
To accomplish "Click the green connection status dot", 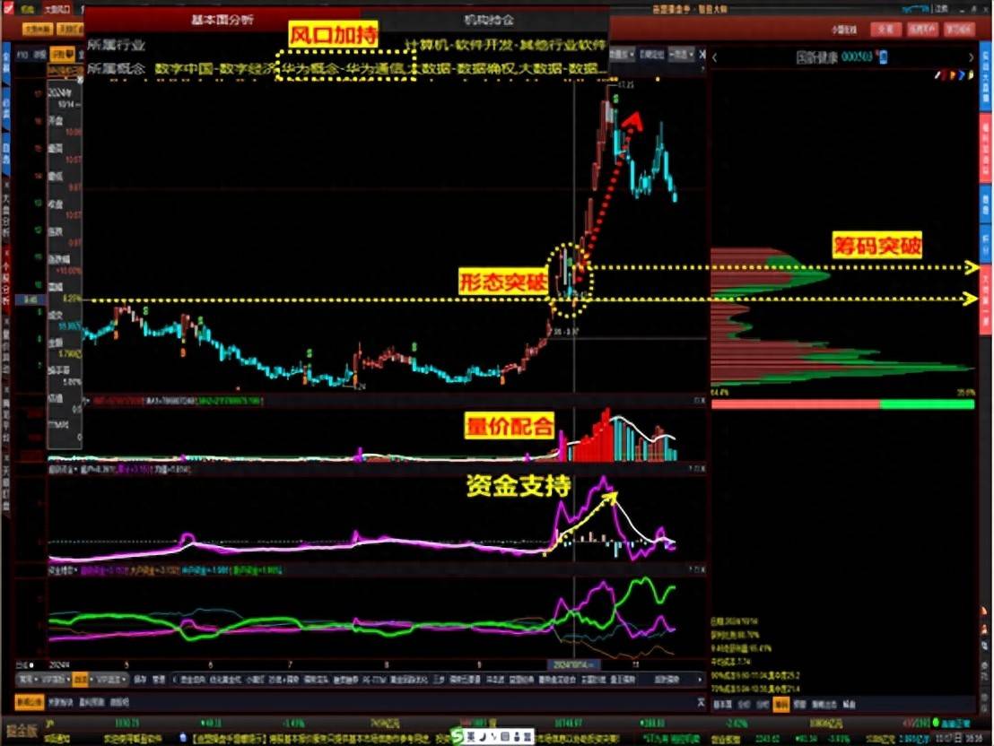I will pyautogui.click(x=936, y=723).
